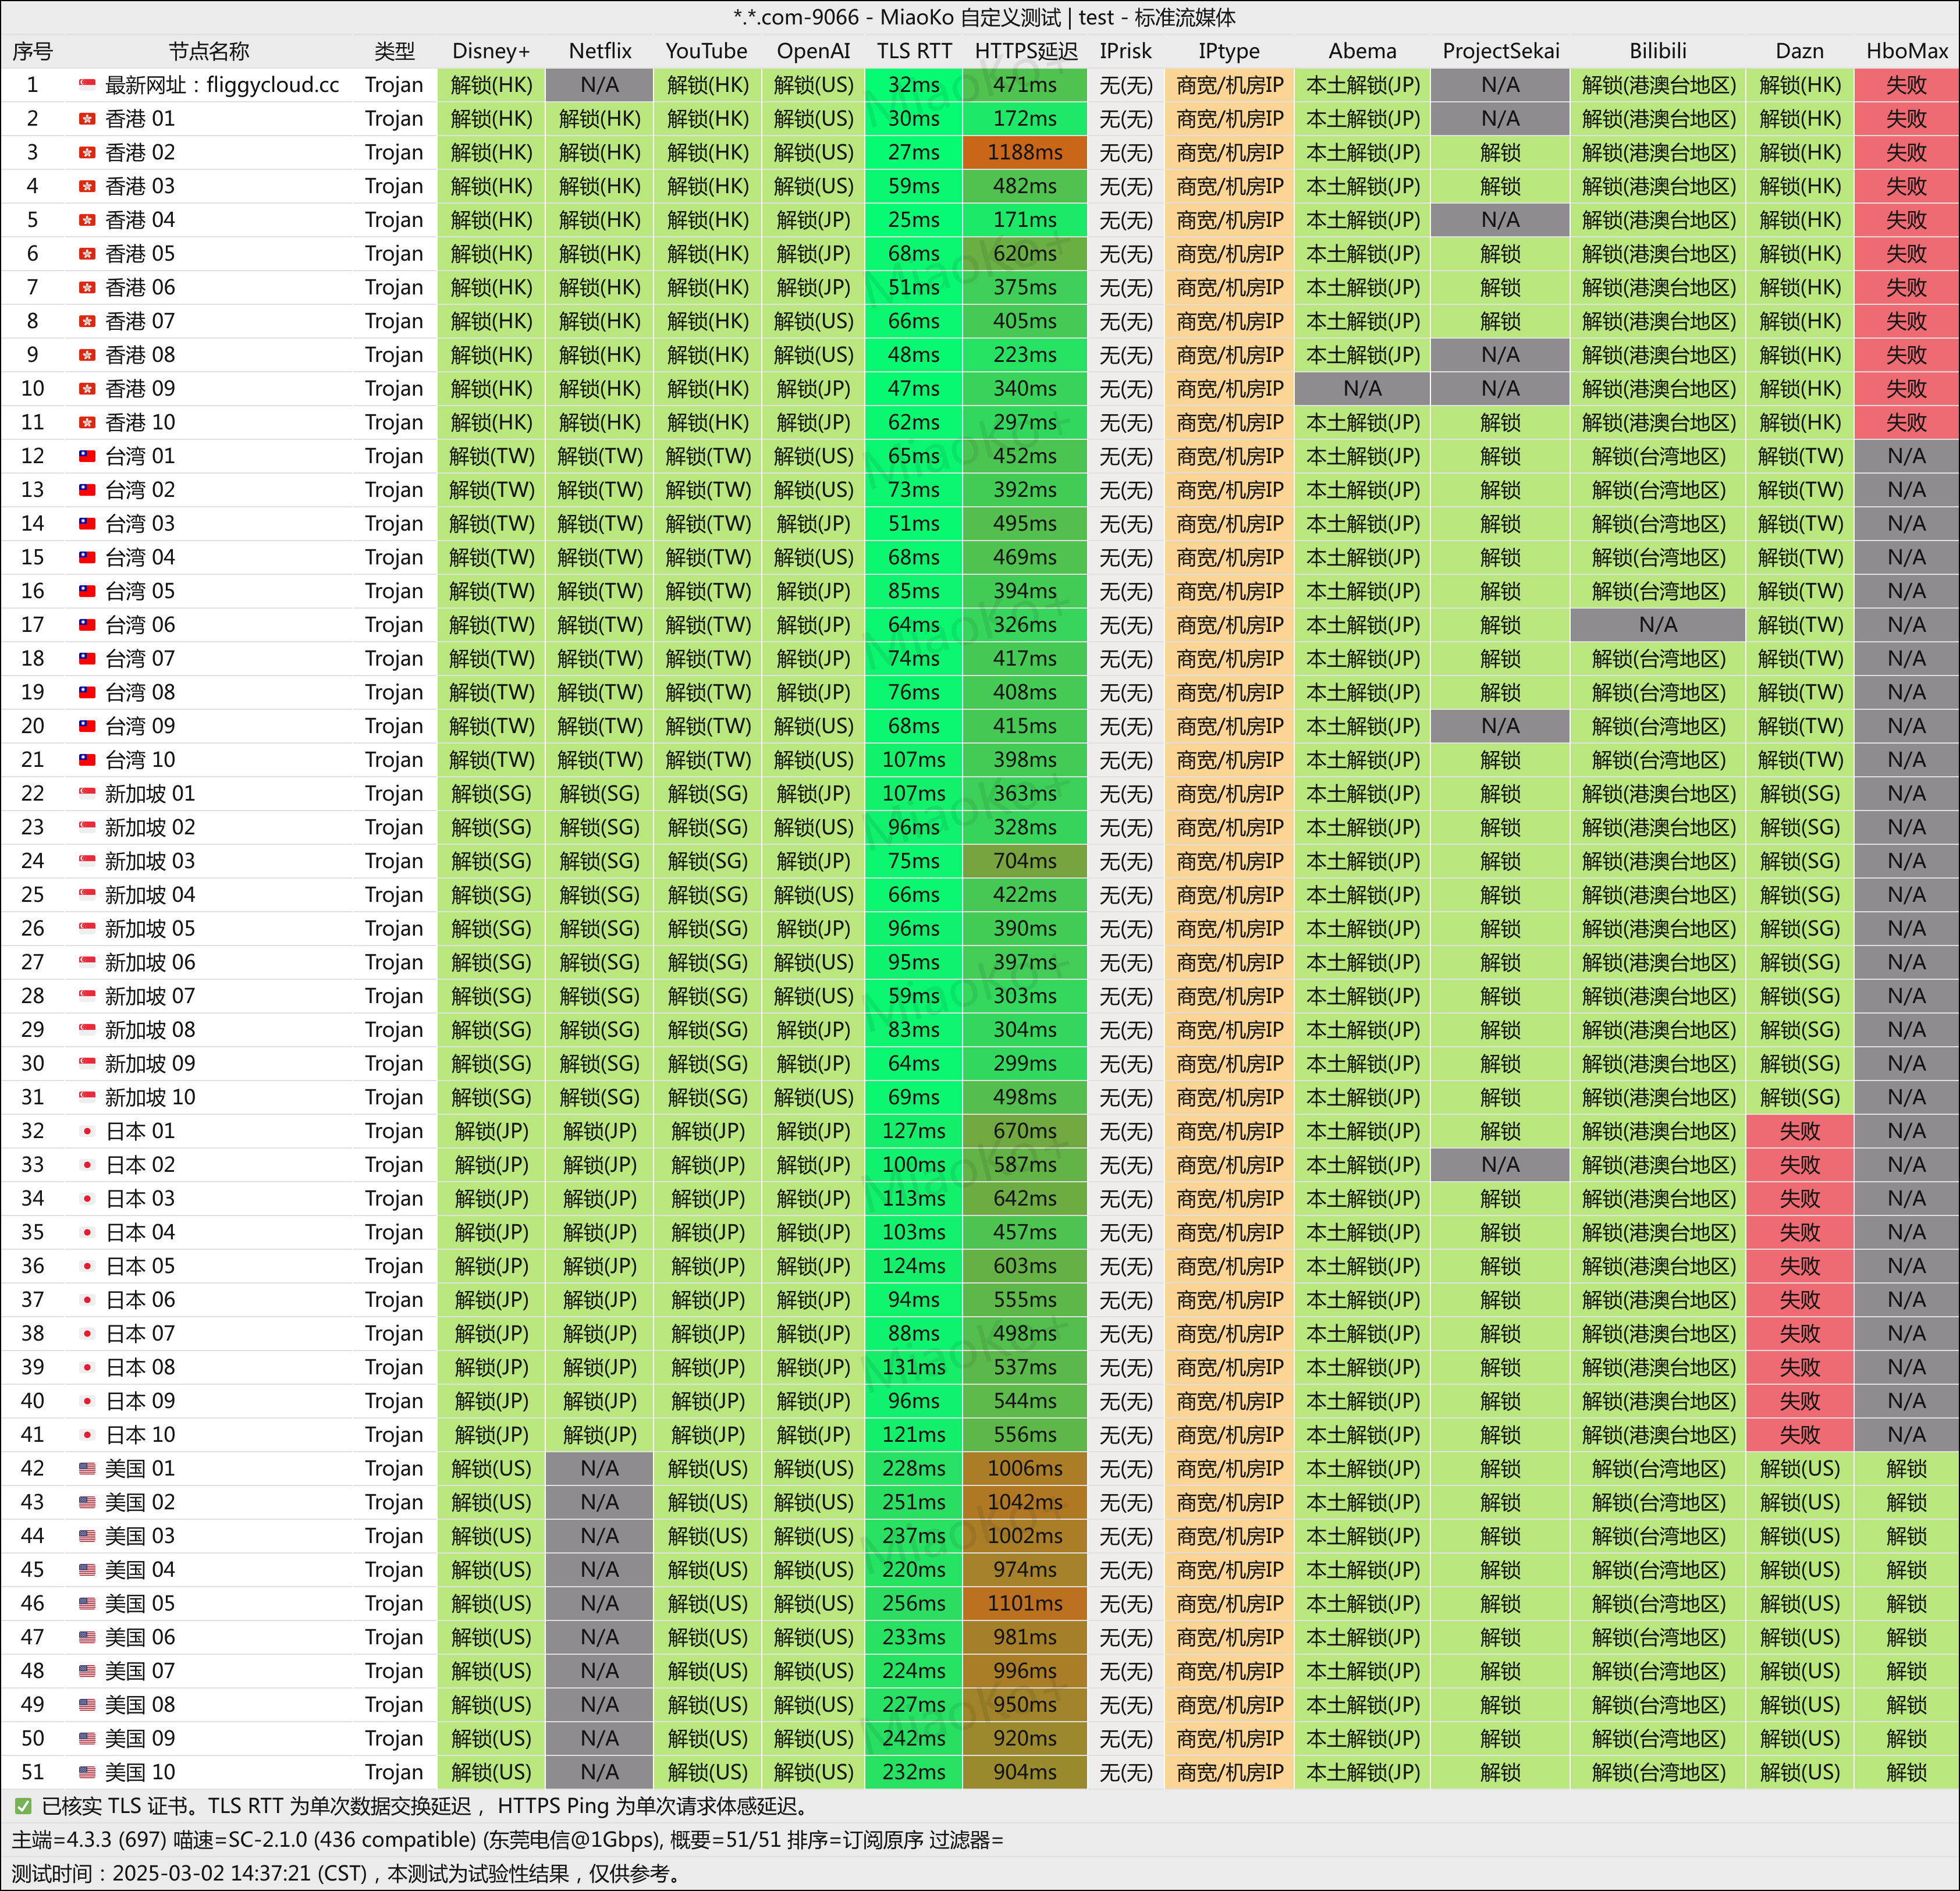Click the US flag beside 美国 05
The image size is (1960, 1891).
87,1604
